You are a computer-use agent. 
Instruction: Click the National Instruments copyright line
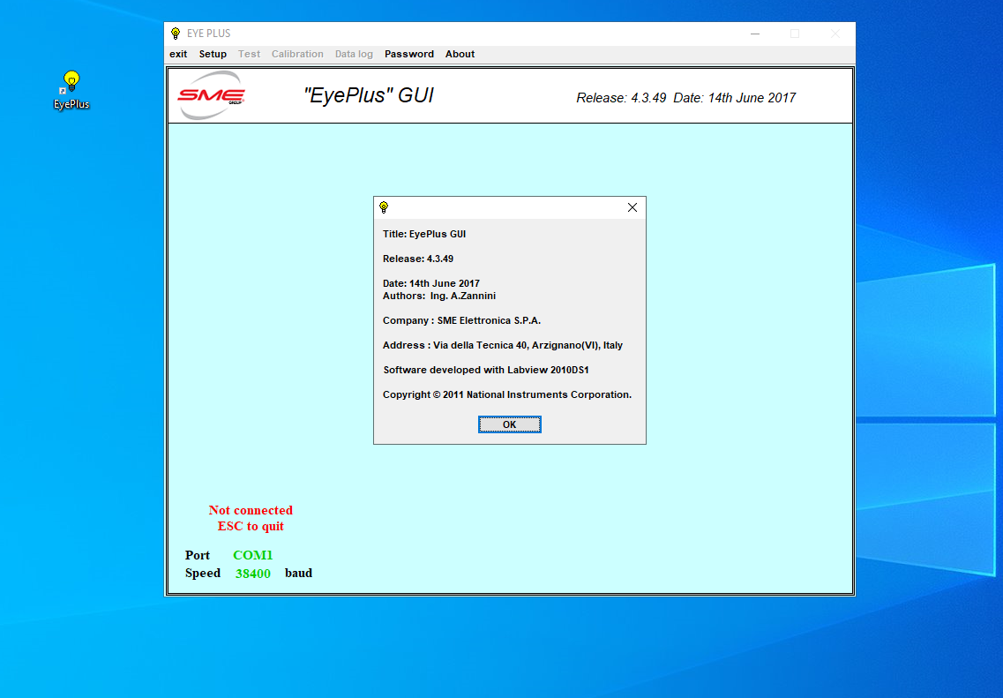[506, 394]
